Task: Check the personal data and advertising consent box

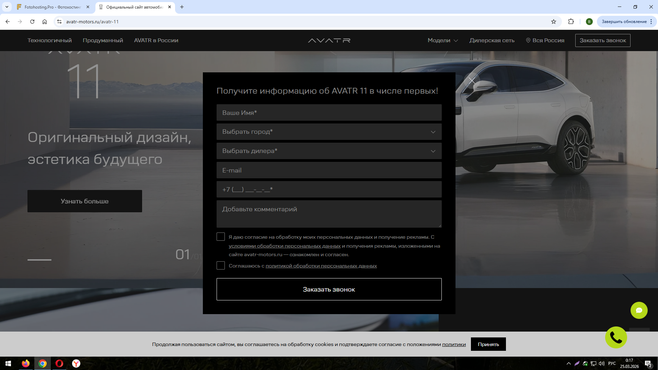Action: click(221, 237)
